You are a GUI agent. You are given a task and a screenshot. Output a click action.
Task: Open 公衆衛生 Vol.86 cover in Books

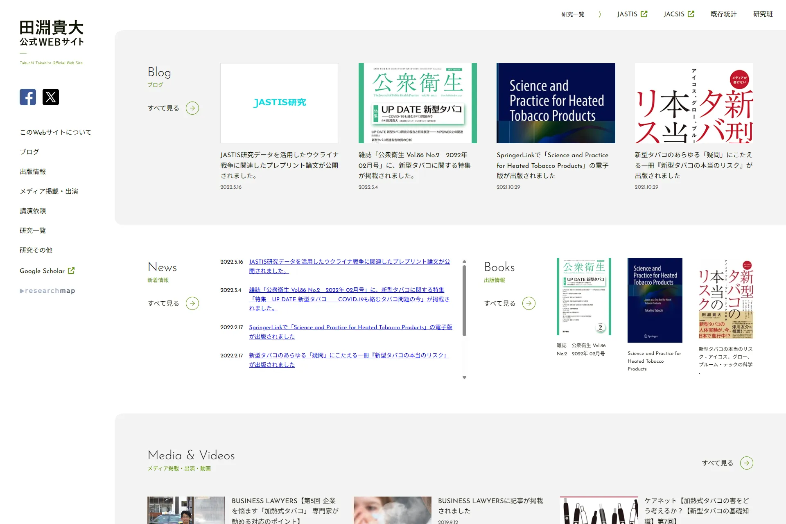tap(584, 296)
